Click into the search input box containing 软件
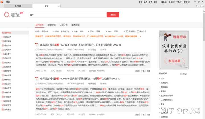This screenshot has height=119, width=205. coord(68,15)
